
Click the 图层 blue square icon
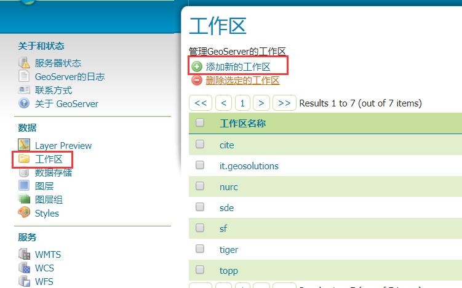tap(24, 186)
